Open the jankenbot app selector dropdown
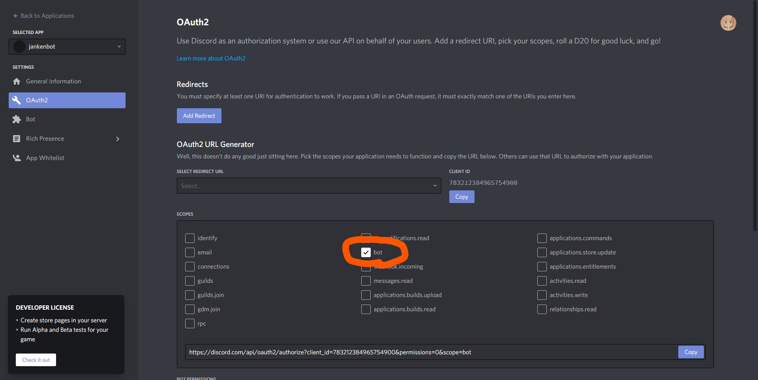 pyautogui.click(x=119, y=46)
